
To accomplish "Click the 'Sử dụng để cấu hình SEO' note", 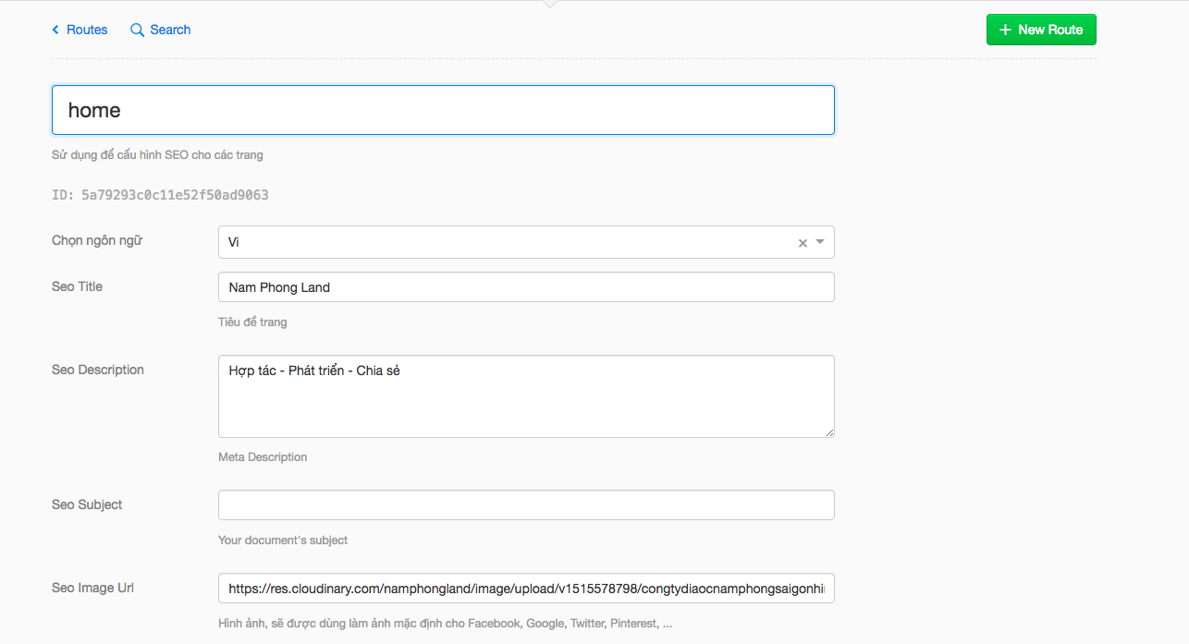I will (157, 154).
